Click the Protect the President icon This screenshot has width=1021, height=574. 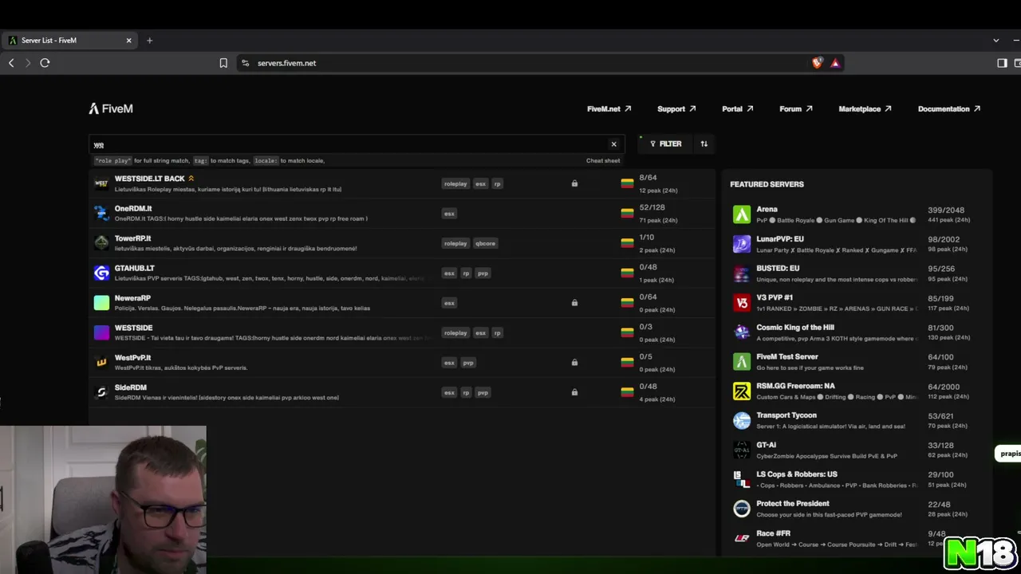[742, 508]
